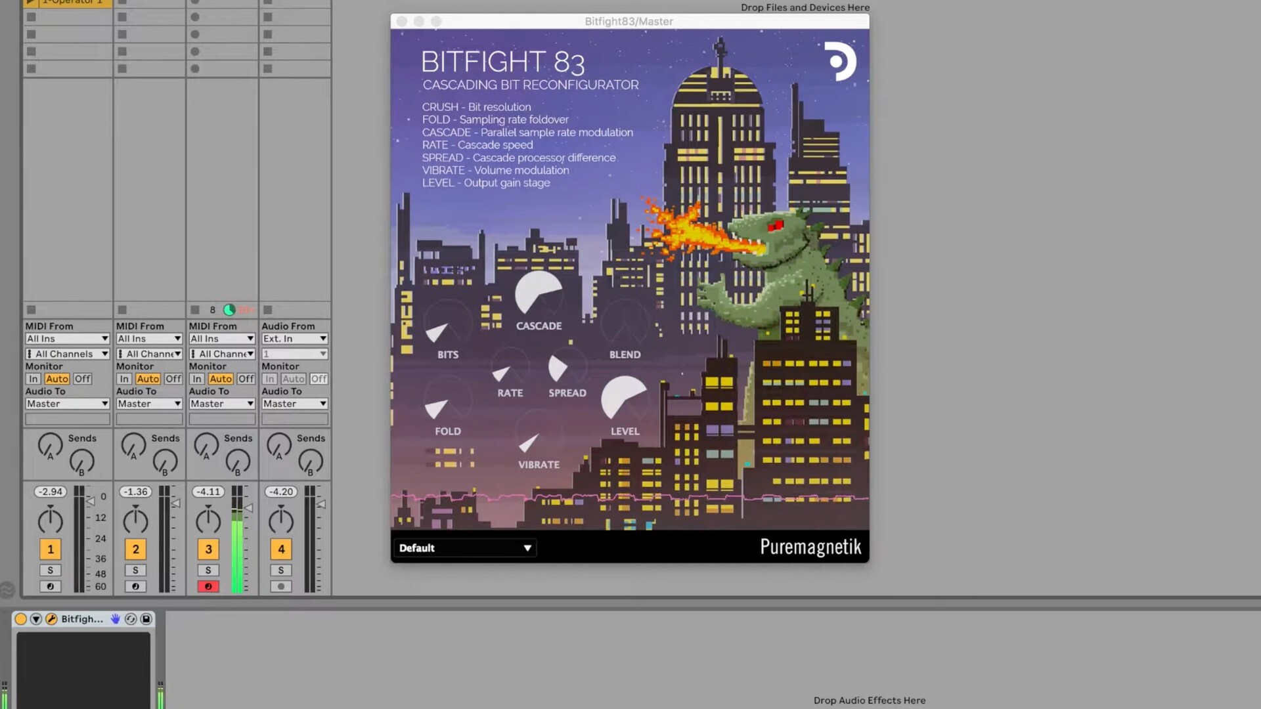Image resolution: width=1261 pixels, height=709 pixels.
Task: Click the LEVEL knob in Bitfight 83
Action: (625, 399)
